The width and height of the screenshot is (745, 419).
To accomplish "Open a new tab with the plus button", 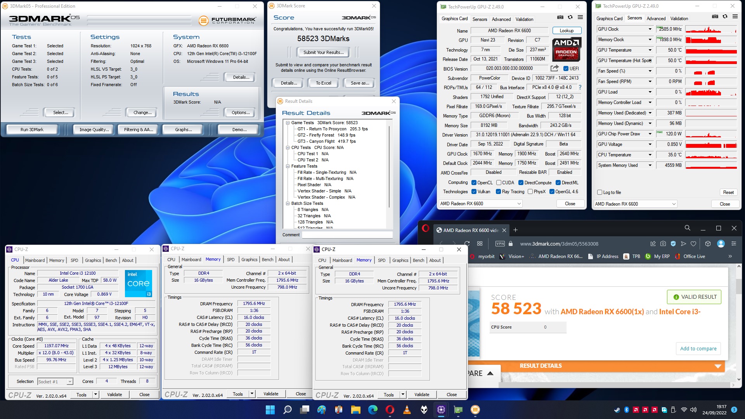I will [x=515, y=230].
